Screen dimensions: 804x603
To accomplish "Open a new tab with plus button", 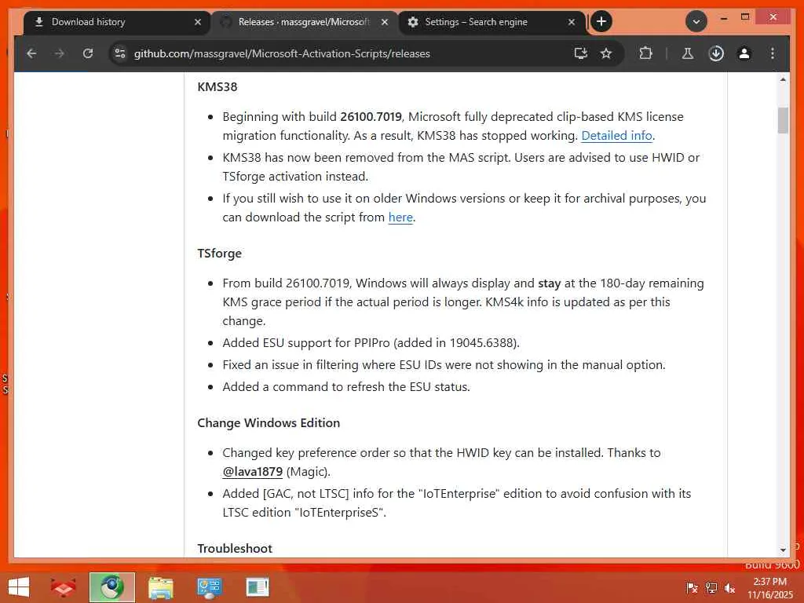I will 601,21.
